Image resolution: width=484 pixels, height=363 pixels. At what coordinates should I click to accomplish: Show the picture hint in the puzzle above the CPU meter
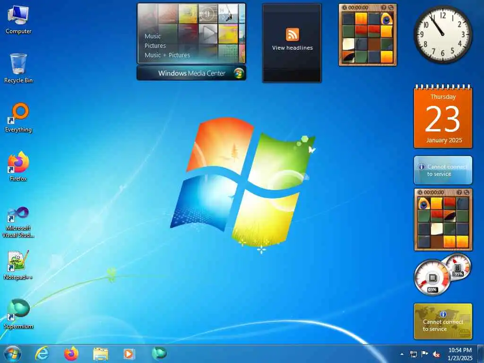tap(459, 192)
